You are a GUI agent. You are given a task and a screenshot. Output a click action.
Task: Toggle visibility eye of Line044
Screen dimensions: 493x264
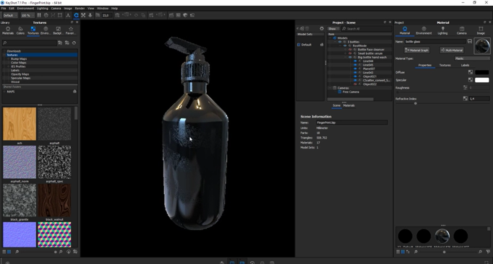point(355,61)
